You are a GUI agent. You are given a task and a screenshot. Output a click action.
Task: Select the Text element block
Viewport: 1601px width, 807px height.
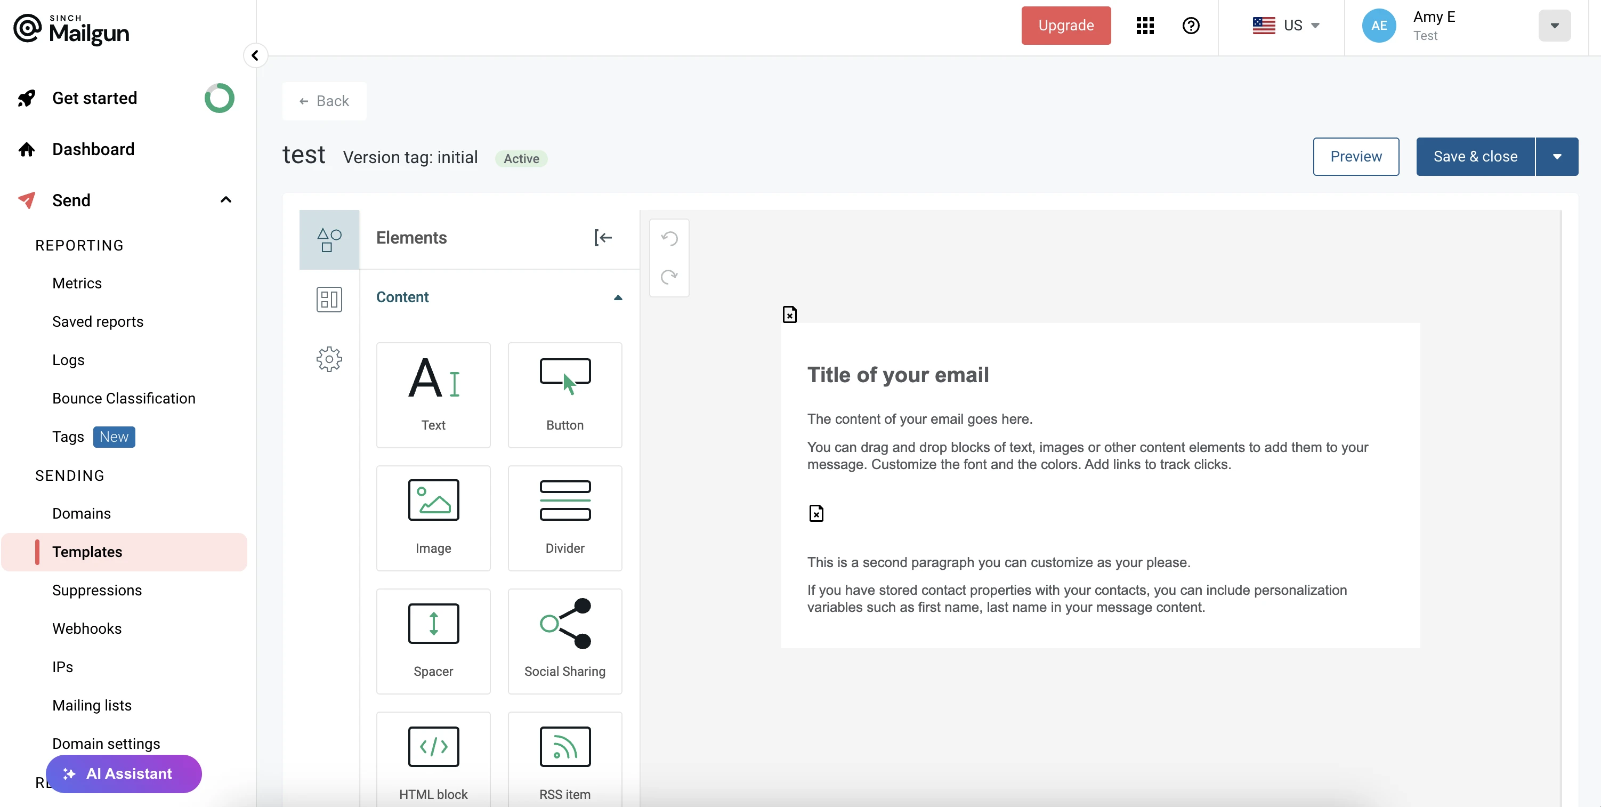[x=433, y=394]
